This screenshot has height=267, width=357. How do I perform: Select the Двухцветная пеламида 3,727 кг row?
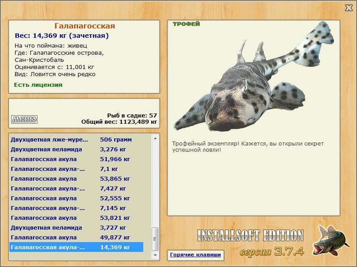coord(76,227)
